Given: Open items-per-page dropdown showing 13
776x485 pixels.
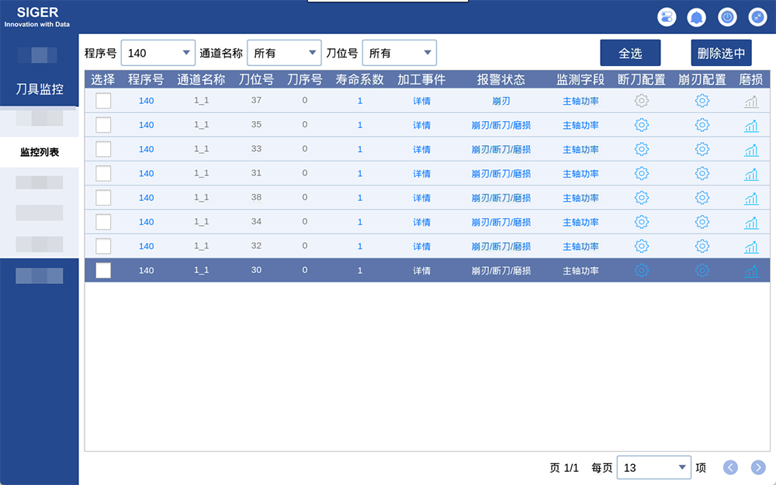Looking at the screenshot, I should click(653, 468).
